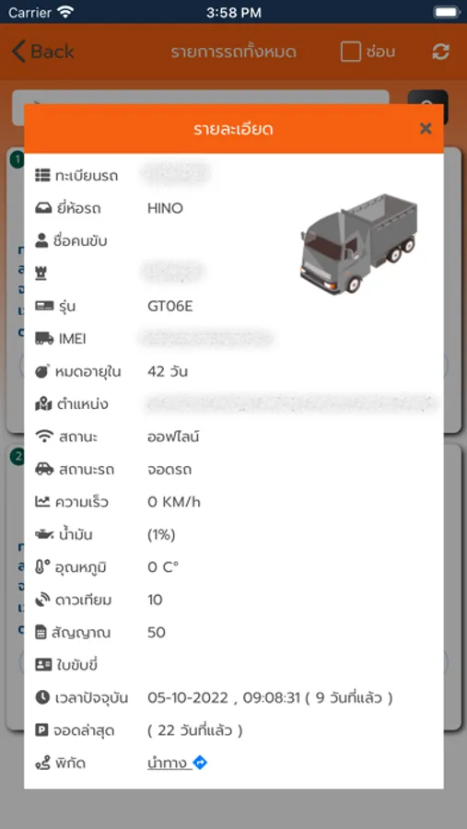Image resolution: width=467 pixels, height=829 pixels.
Task: Tap the wifi status icon
Action: pyautogui.click(x=44, y=437)
